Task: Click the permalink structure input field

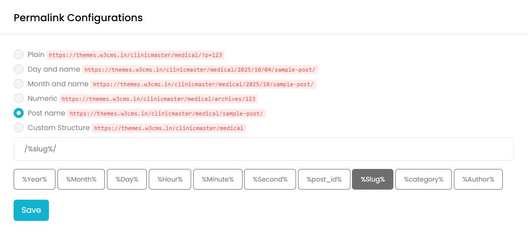Action: pos(263,149)
